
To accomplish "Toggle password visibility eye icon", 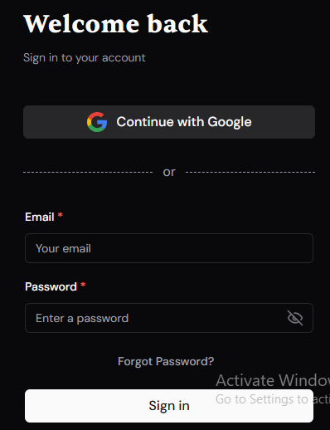I will click(x=295, y=318).
